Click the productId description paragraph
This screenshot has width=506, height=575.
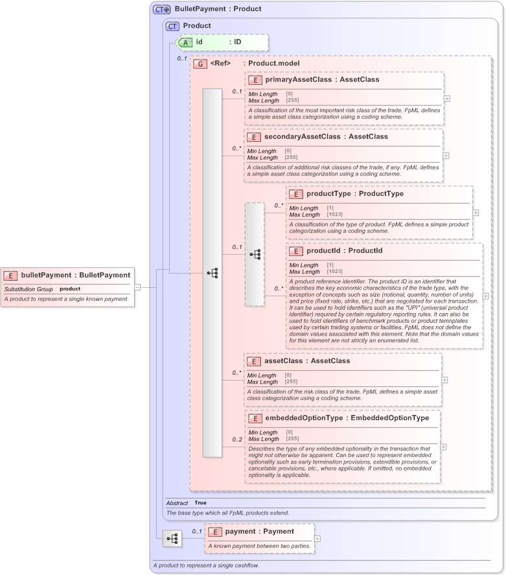(x=384, y=311)
